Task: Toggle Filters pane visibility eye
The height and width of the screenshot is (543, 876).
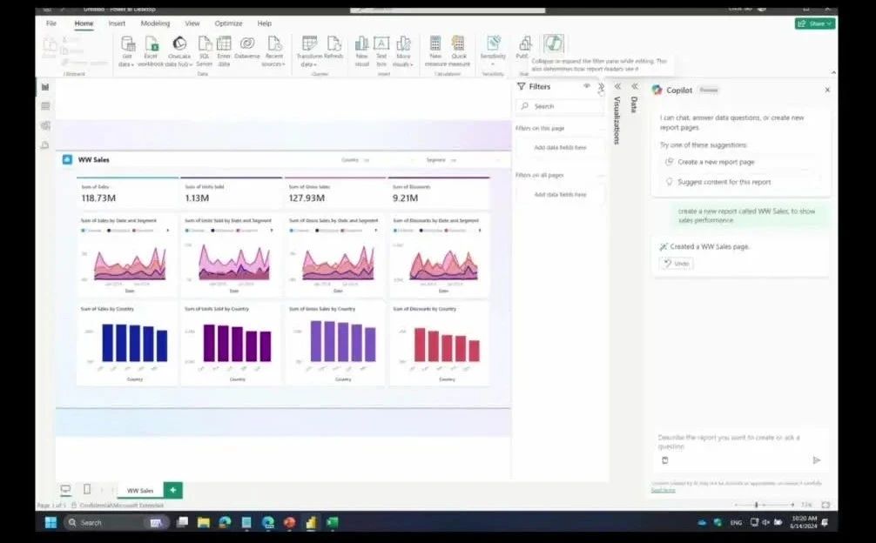Action: pos(587,86)
